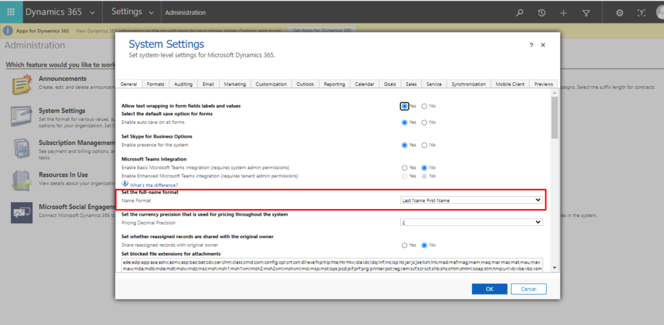This screenshot has height=325, width=664.
Task: Click the dialog help question mark
Action: pos(532,45)
